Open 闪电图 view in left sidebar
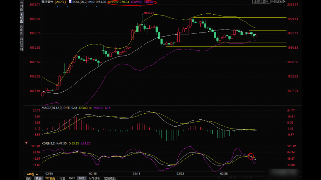 [22, 30]
